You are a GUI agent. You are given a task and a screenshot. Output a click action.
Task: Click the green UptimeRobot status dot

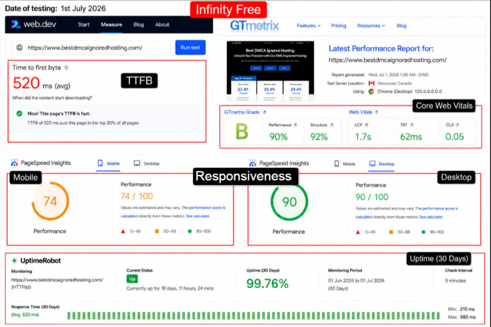(14, 261)
